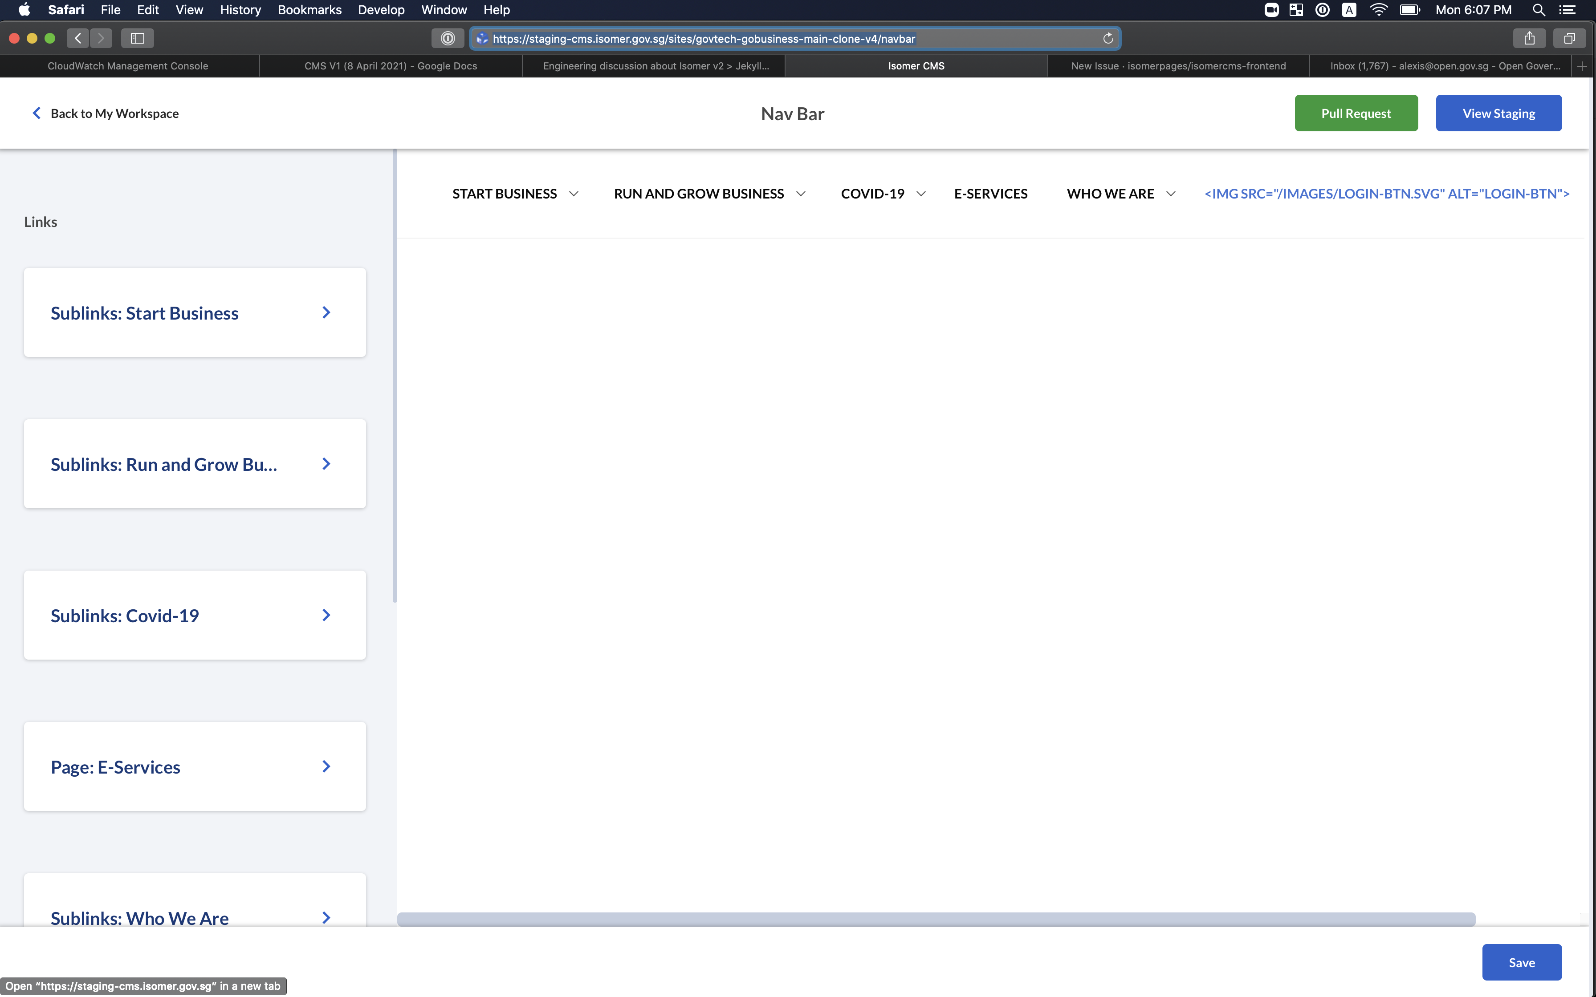Click the Spotlight search icon in menu bar

point(1539,10)
